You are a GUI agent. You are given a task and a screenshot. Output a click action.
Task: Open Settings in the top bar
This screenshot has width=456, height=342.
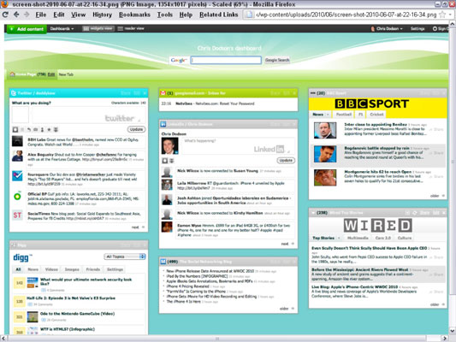tap(418, 28)
